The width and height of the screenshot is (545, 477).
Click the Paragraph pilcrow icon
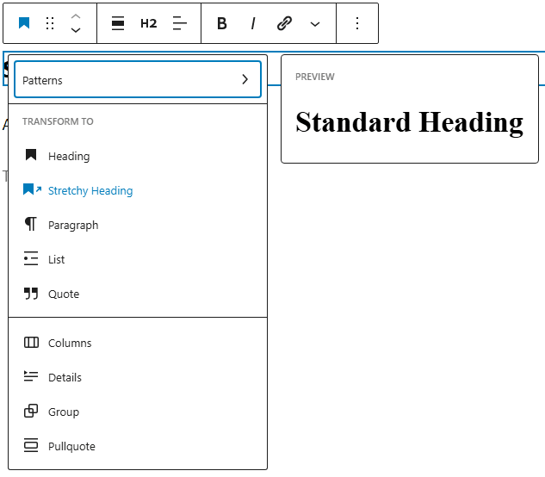tap(31, 224)
